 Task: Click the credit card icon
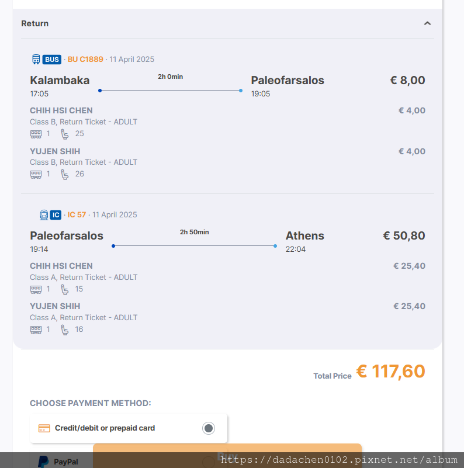[x=44, y=428]
